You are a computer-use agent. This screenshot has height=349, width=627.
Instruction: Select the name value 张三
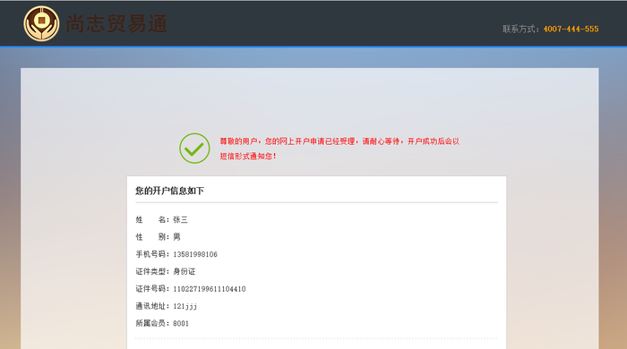click(180, 219)
